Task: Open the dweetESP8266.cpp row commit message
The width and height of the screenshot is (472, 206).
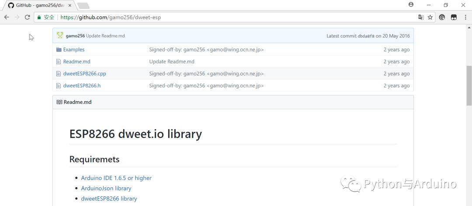Action: [x=206, y=74]
